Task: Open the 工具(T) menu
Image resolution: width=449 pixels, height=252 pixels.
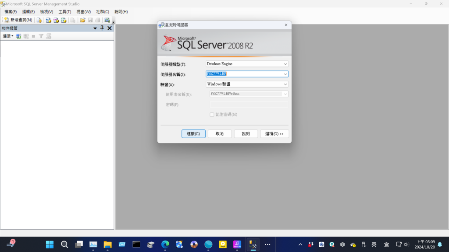Action: [64, 12]
